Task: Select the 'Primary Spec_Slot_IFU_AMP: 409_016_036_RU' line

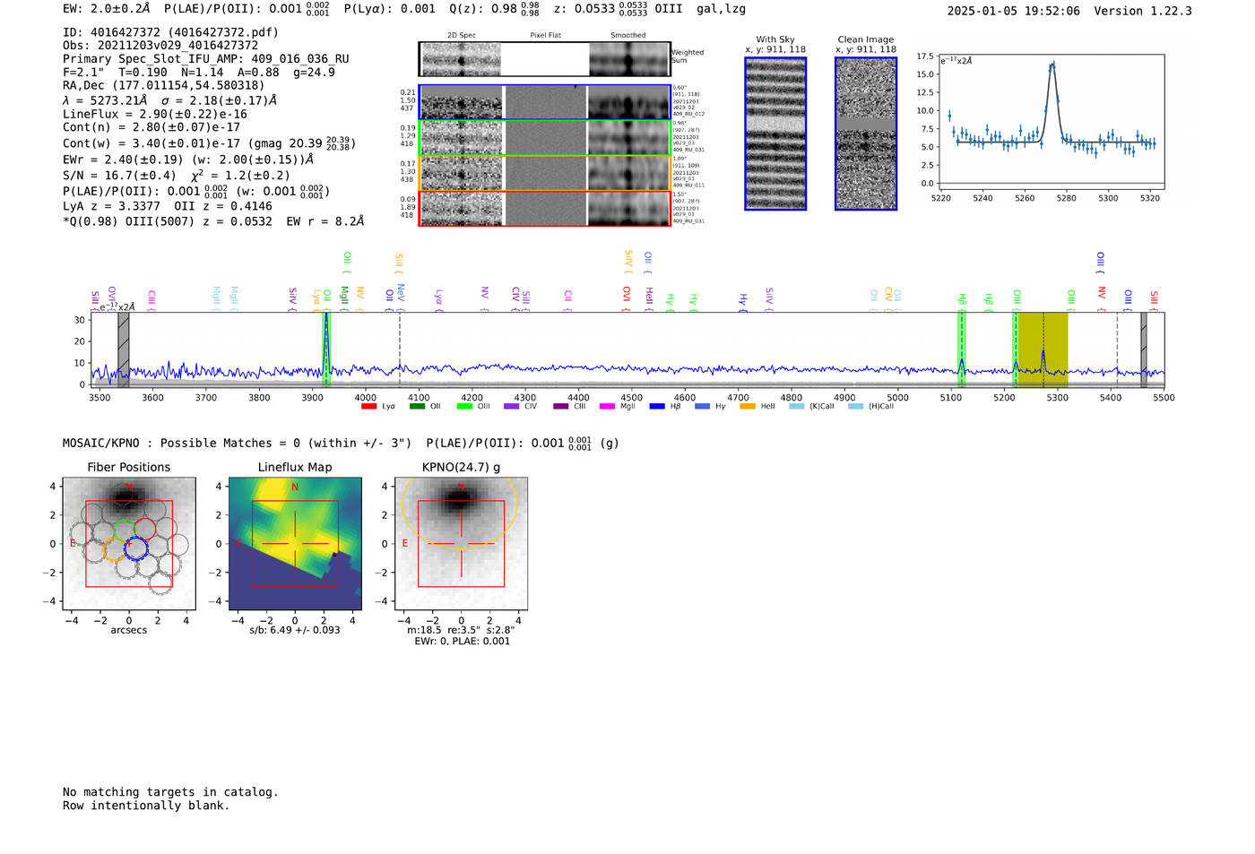Action: tap(206, 59)
